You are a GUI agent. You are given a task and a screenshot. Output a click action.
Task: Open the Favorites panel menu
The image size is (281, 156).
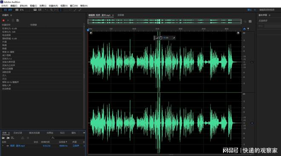click(11, 15)
